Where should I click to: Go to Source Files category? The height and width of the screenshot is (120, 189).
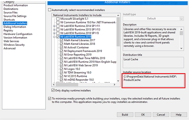point(10,13)
